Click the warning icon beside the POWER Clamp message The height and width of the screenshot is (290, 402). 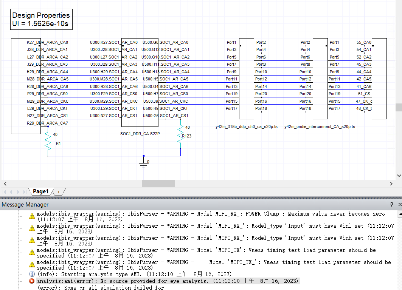pyautogui.click(x=32, y=216)
